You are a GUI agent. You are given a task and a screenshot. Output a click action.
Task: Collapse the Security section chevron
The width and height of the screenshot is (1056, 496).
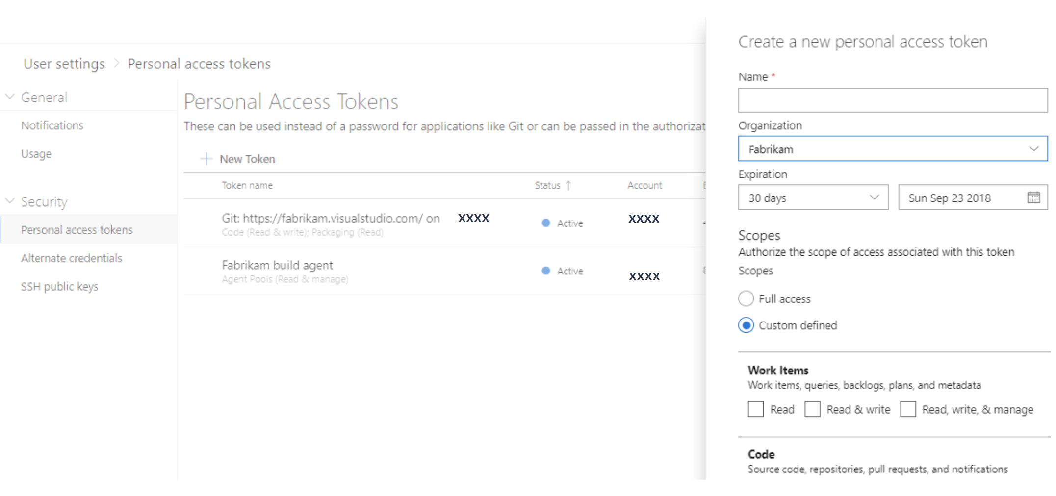[9, 201]
